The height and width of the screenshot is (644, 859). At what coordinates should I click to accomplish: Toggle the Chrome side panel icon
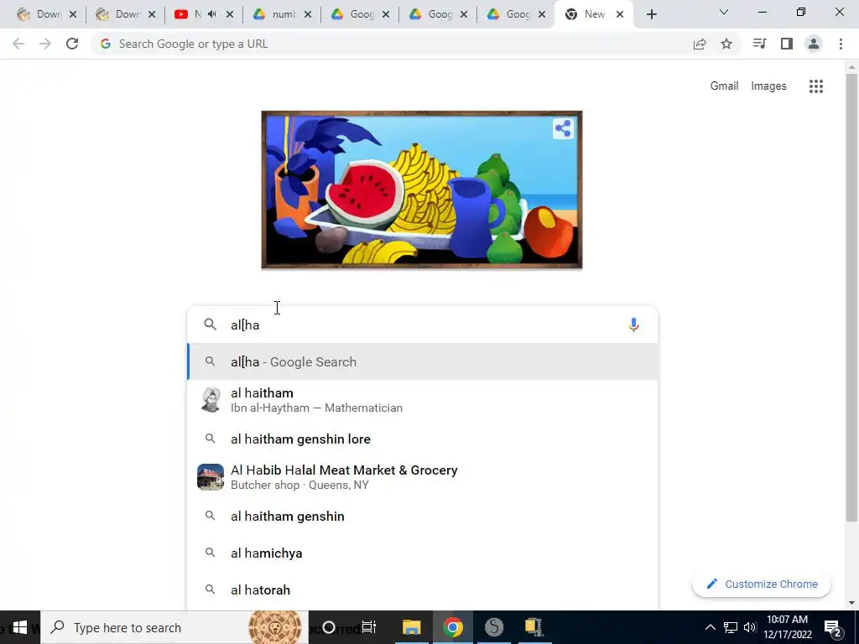[x=787, y=44]
